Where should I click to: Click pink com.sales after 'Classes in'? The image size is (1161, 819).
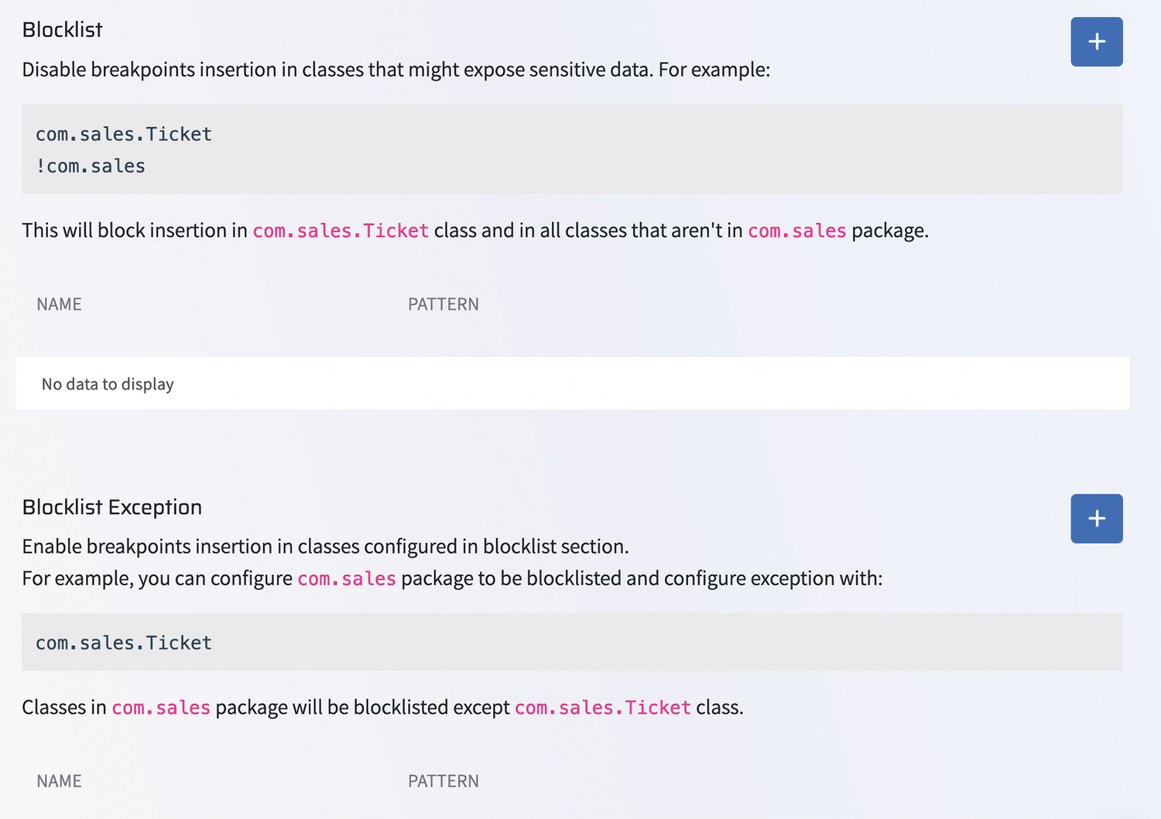pos(160,708)
